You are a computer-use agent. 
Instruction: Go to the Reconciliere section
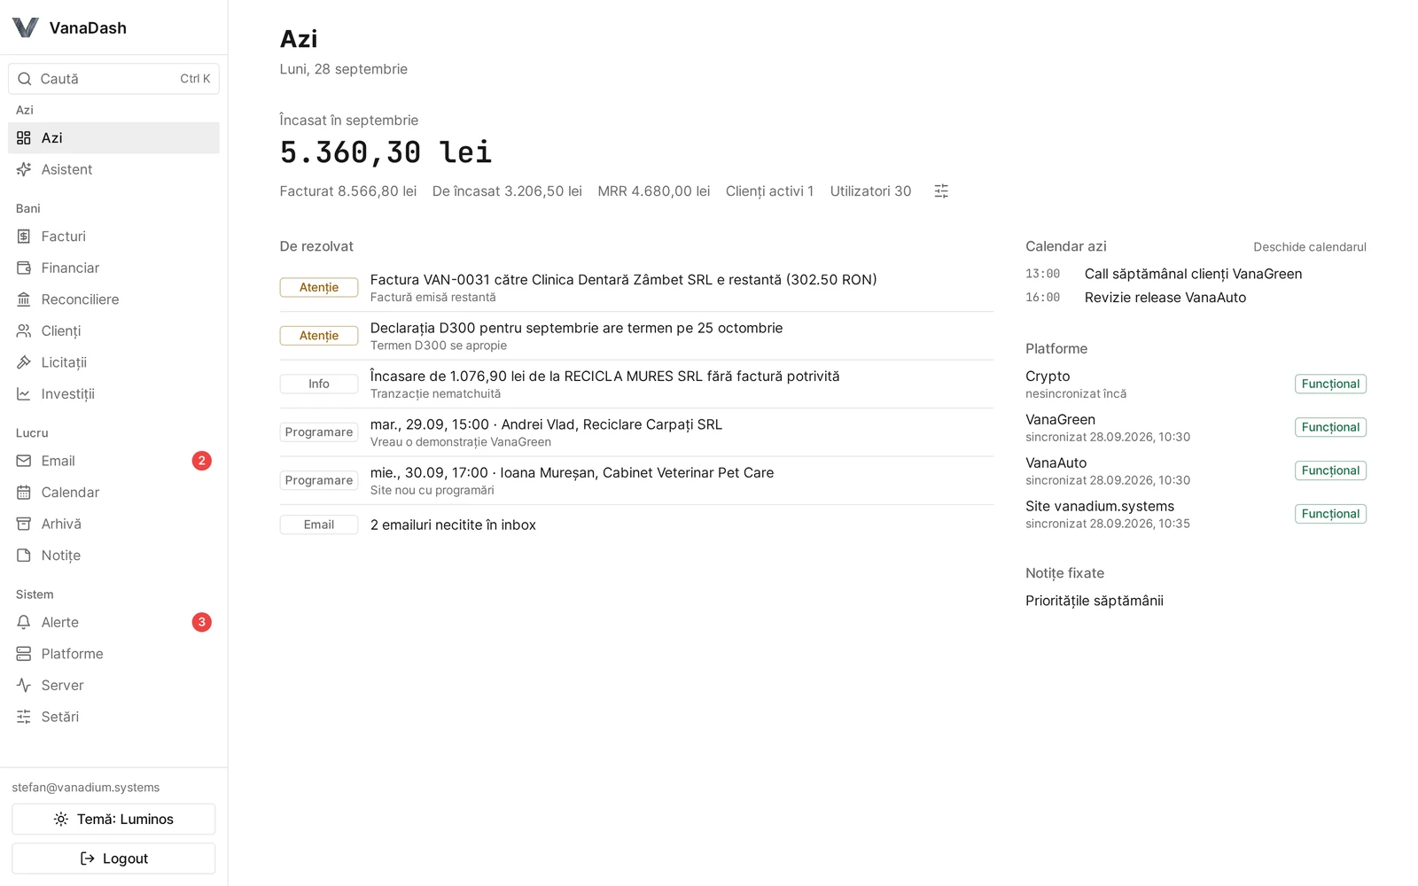(113, 299)
